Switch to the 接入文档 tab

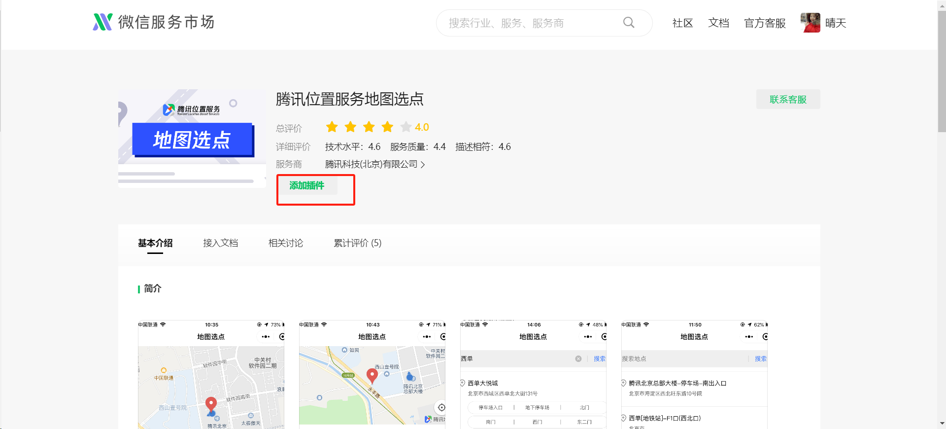click(221, 243)
